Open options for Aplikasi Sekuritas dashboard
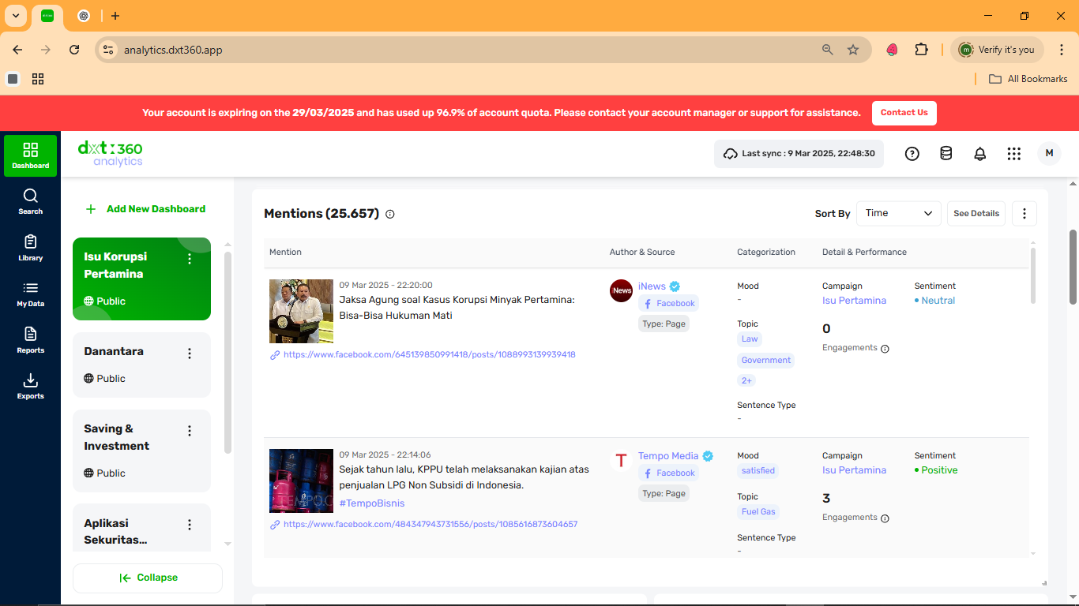The image size is (1079, 606). coord(190,525)
